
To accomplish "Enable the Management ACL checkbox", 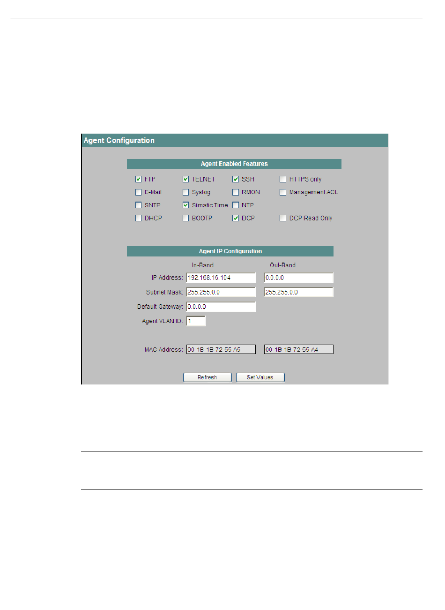I will click(x=283, y=192).
